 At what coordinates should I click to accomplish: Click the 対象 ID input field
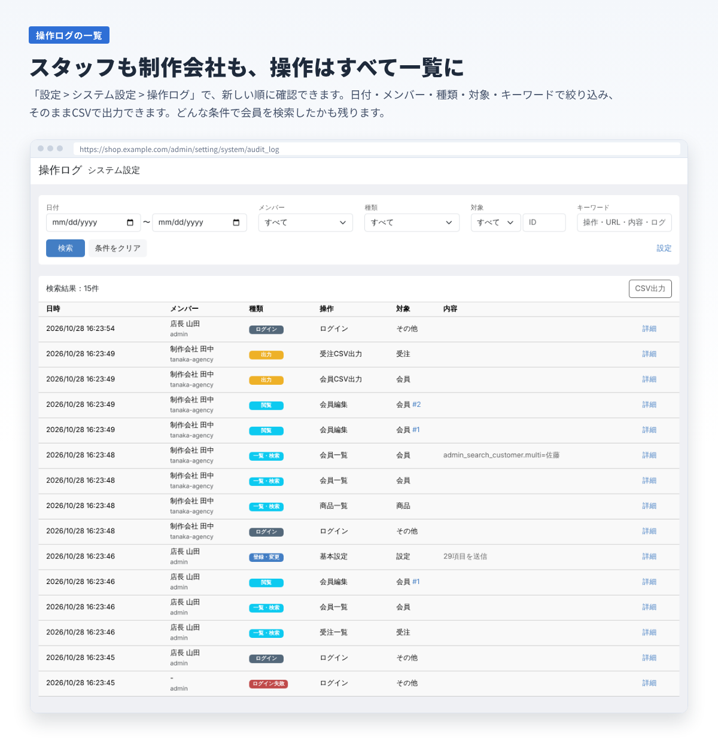(544, 223)
